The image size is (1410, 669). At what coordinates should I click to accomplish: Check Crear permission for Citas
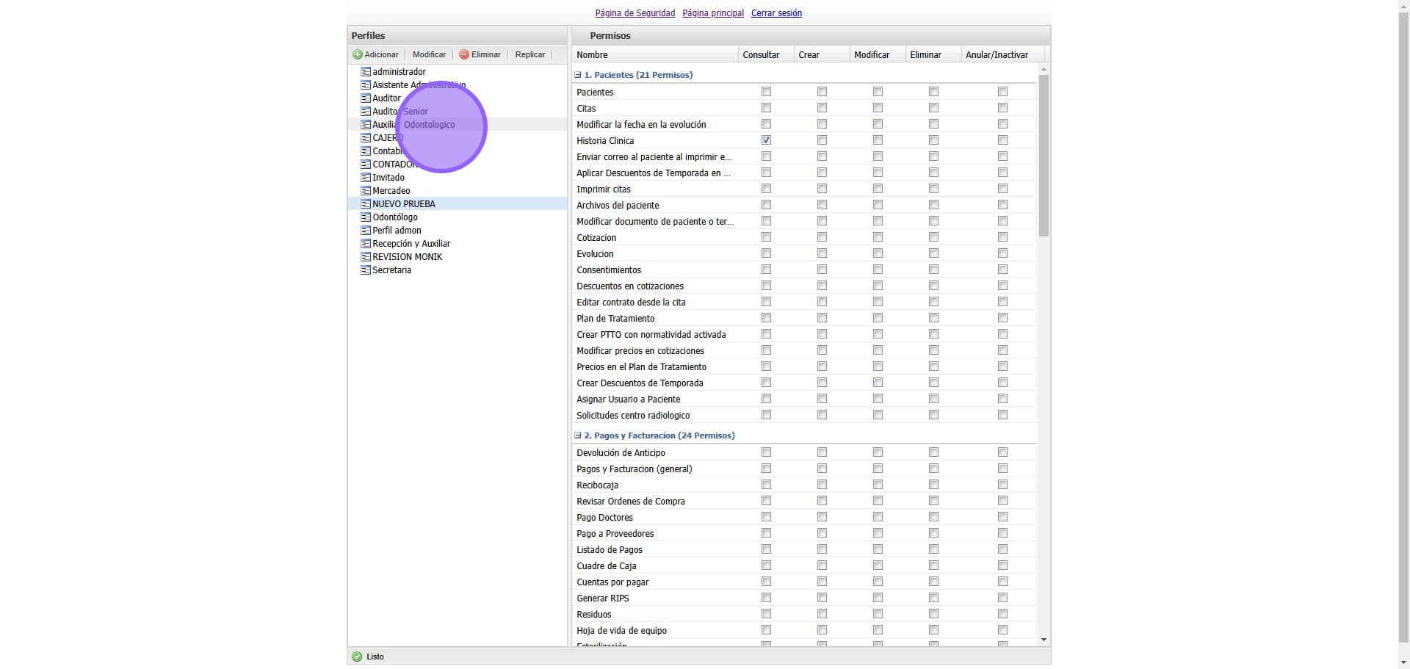(822, 108)
